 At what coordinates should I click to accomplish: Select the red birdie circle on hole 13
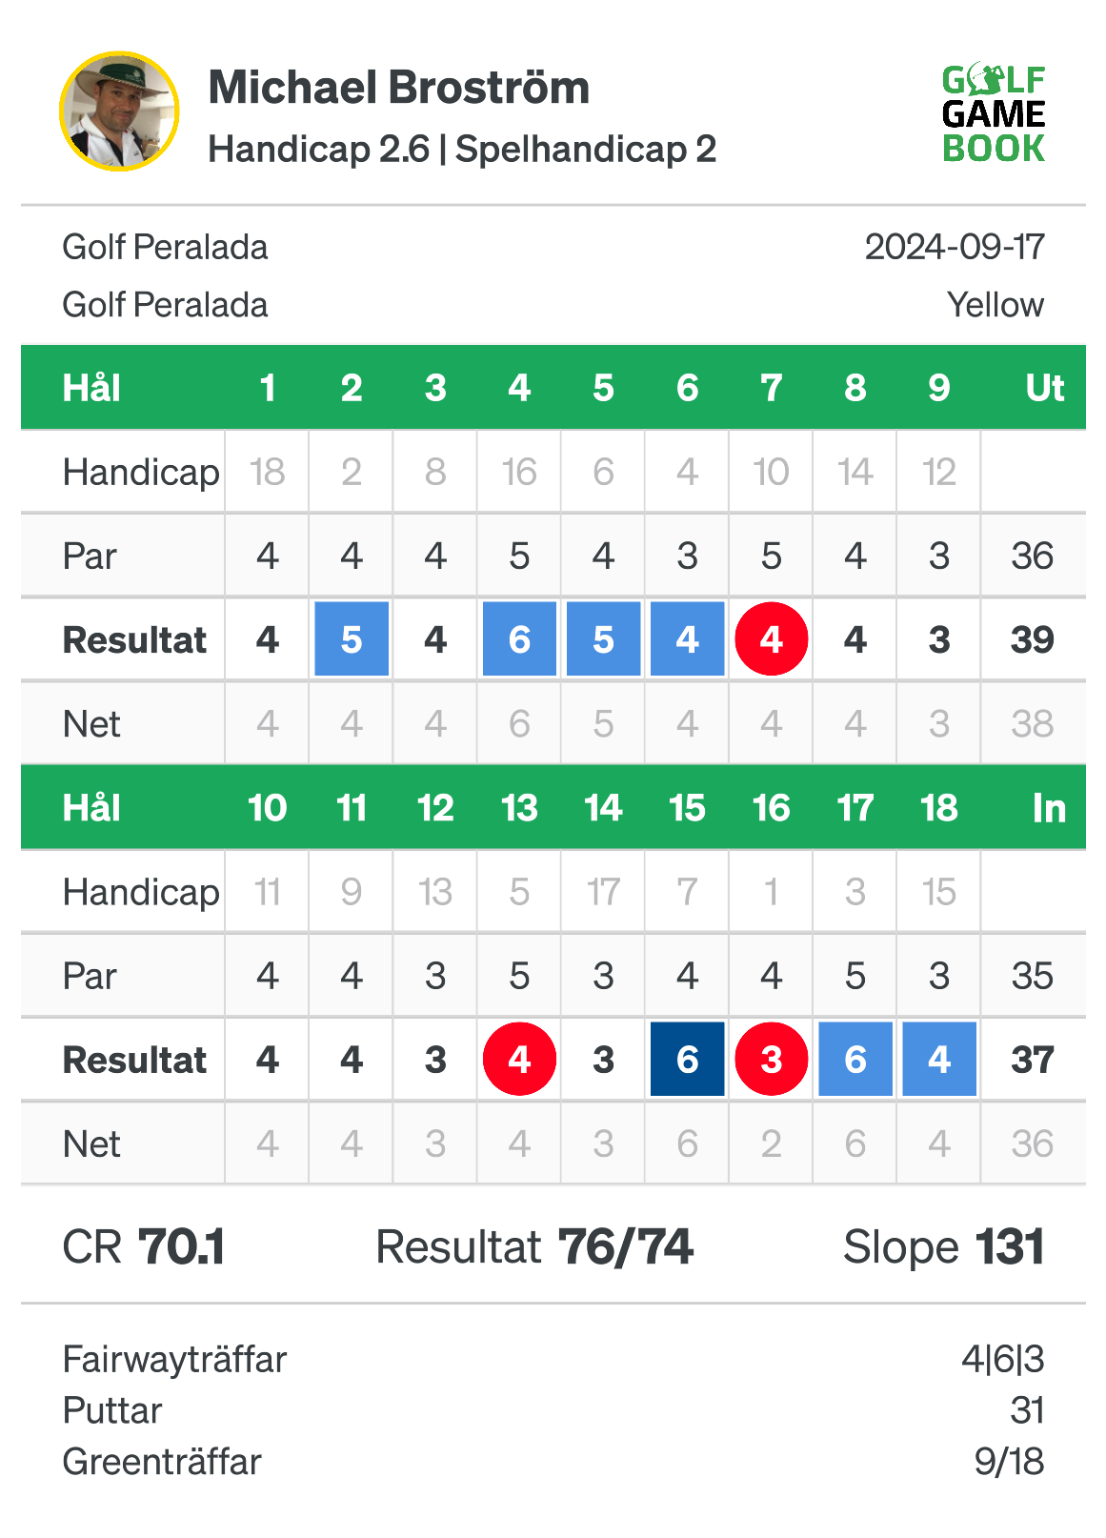[x=519, y=1059]
